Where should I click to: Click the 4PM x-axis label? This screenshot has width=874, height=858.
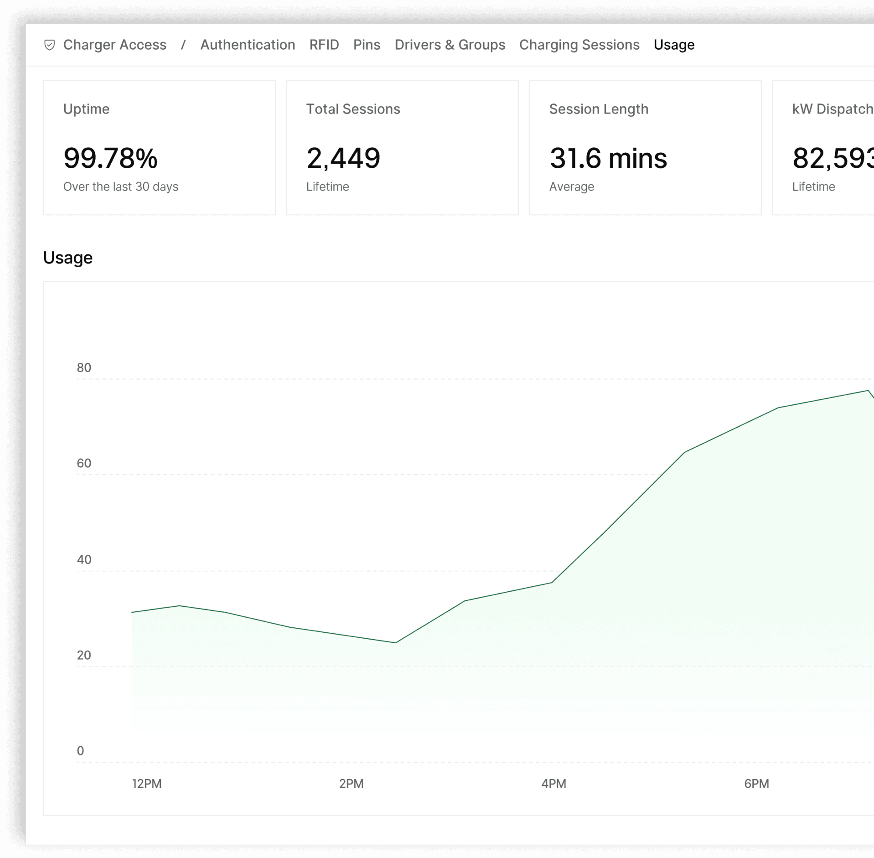[x=553, y=784]
